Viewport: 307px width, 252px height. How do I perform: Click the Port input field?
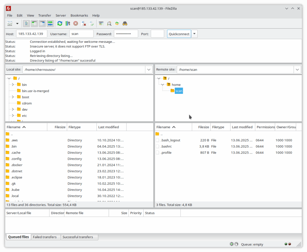click(x=157, y=34)
